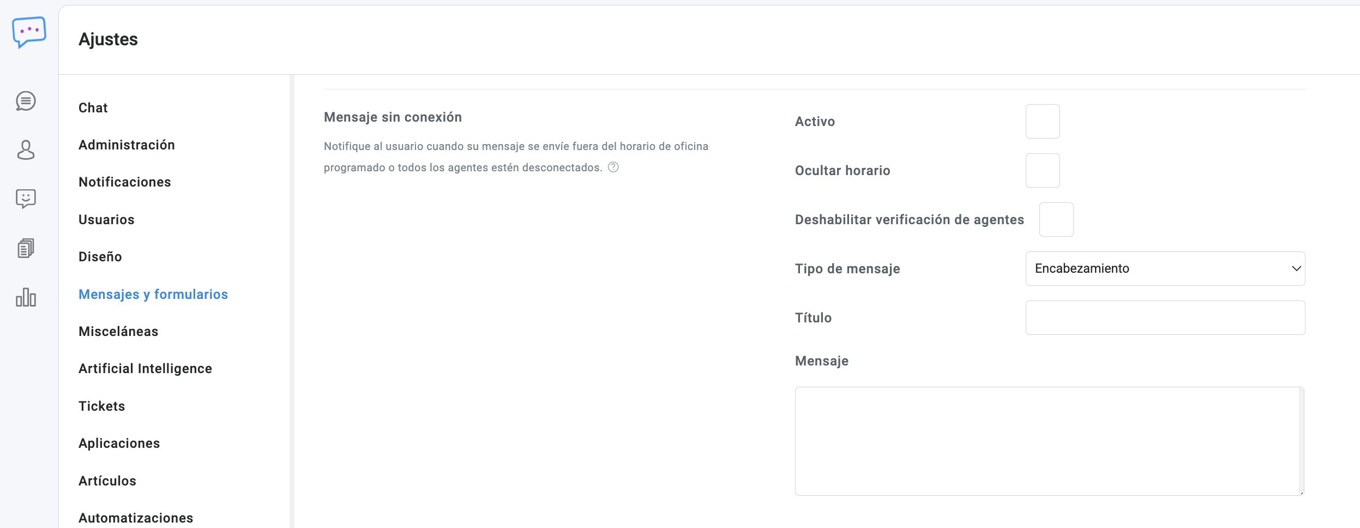The image size is (1360, 528).
Task: Select the Diseño settings section
Action: tap(100, 257)
